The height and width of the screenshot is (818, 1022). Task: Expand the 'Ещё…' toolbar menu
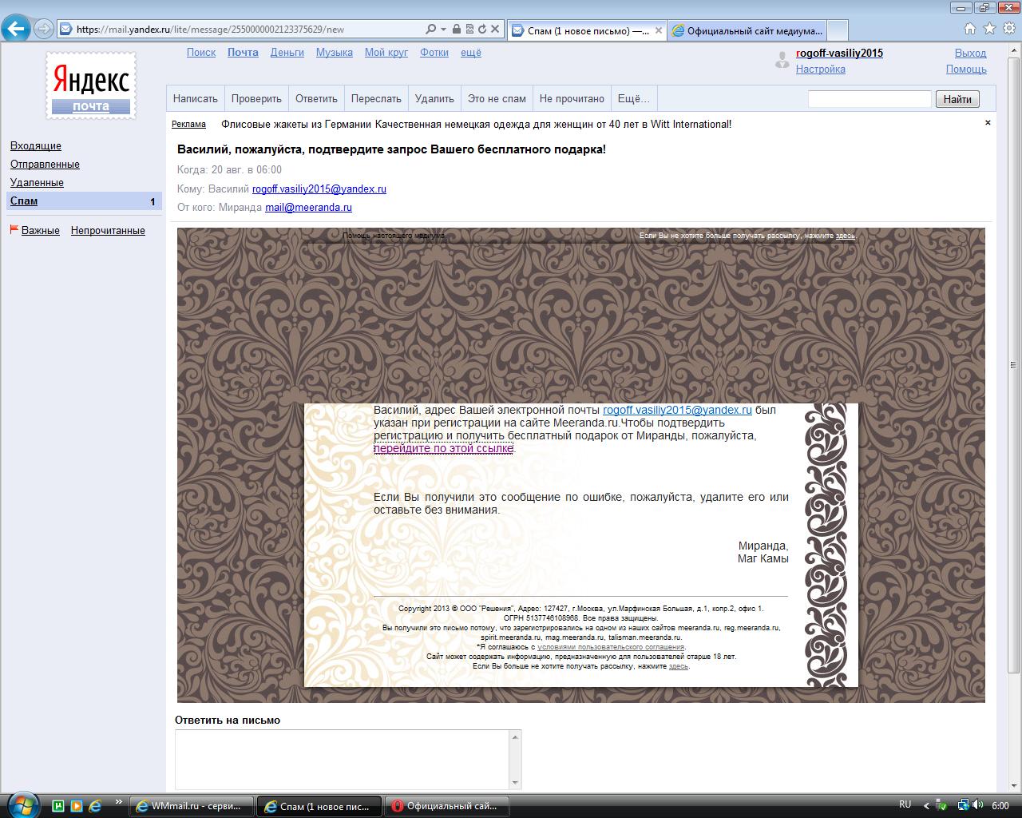(x=633, y=99)
